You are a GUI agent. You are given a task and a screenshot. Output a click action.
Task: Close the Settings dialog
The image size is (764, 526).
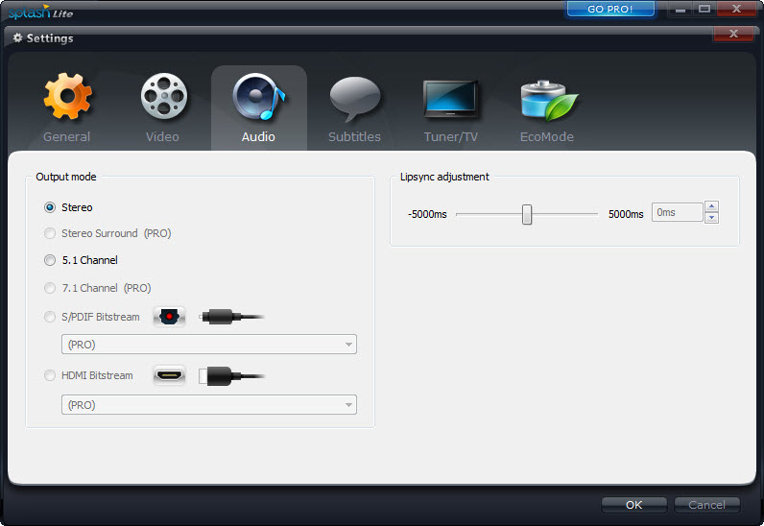[x=734, y=34]
